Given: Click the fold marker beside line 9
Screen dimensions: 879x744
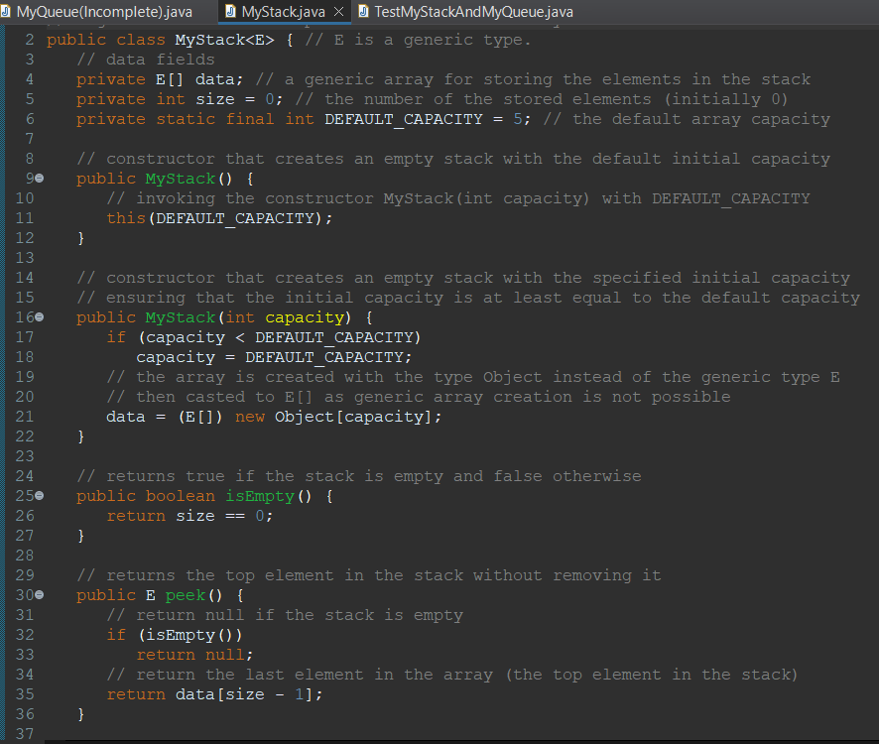Looking at the screenshot, I should click(38, 178).
